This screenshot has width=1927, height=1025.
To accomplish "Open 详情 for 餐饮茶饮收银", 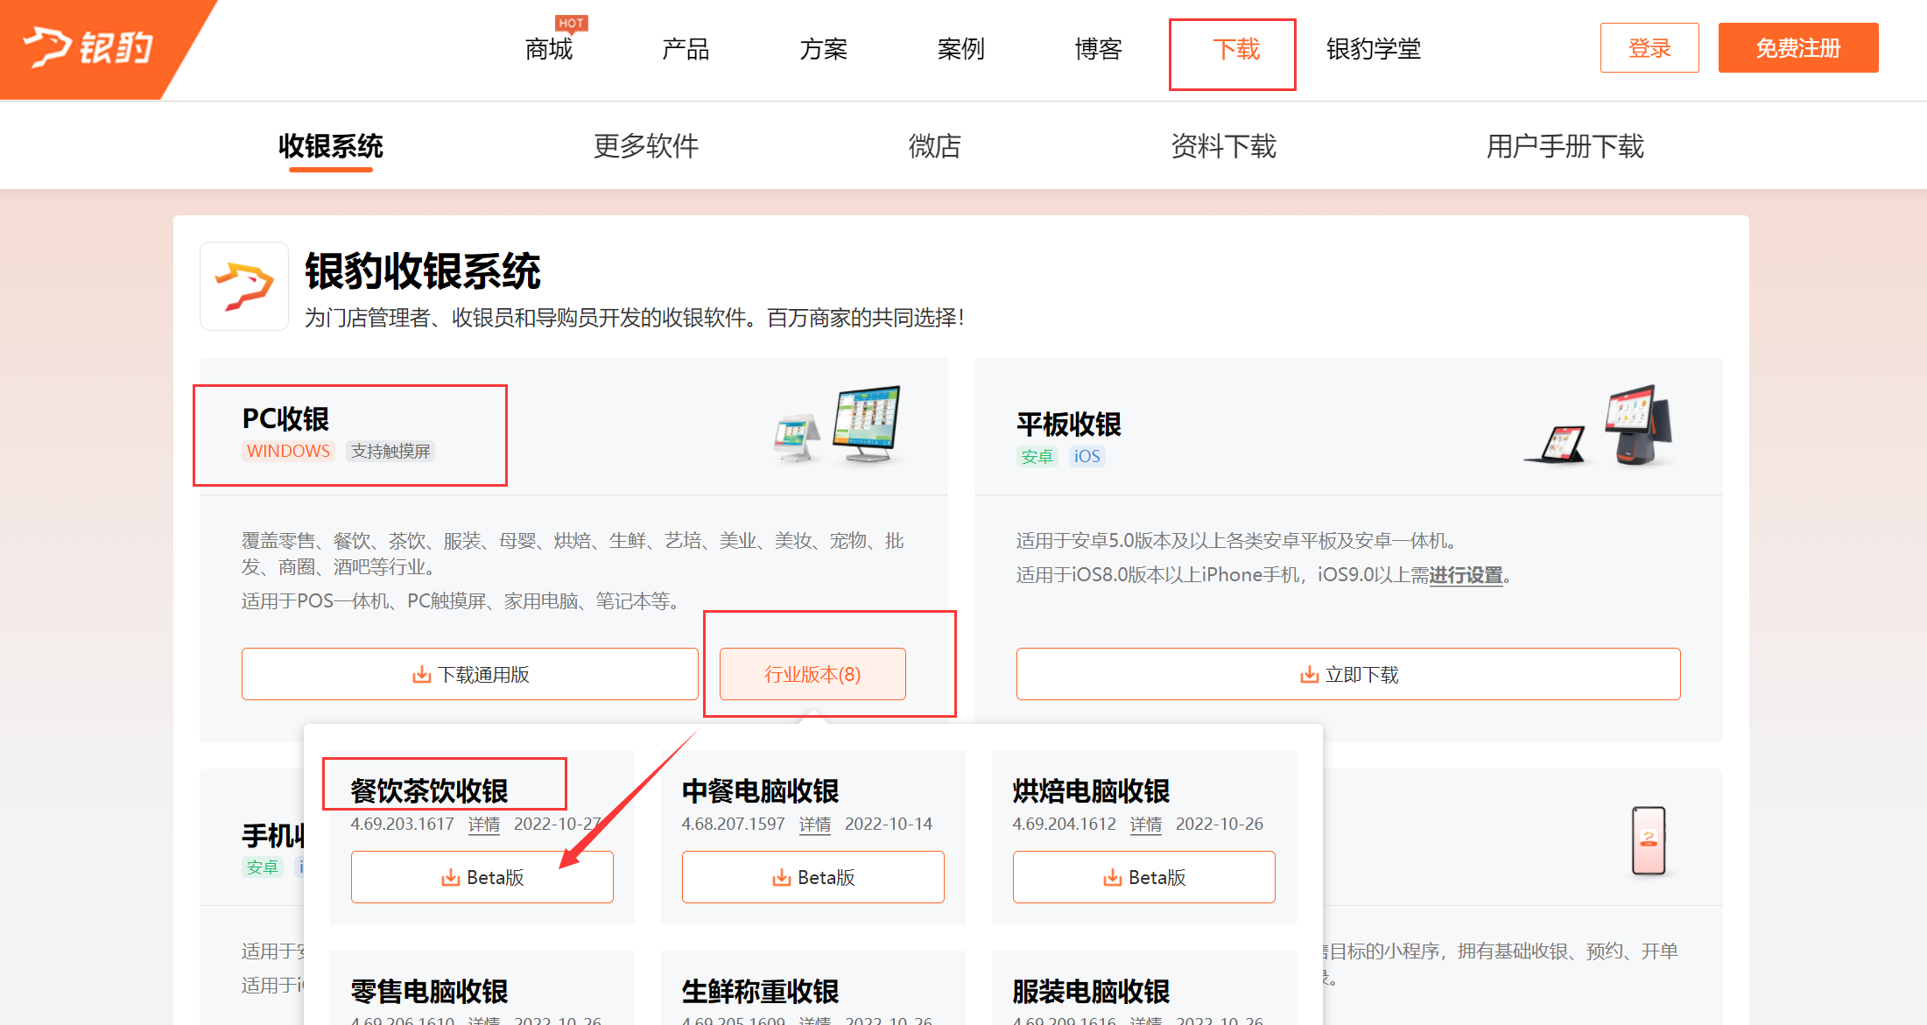I will coord(484,825).
